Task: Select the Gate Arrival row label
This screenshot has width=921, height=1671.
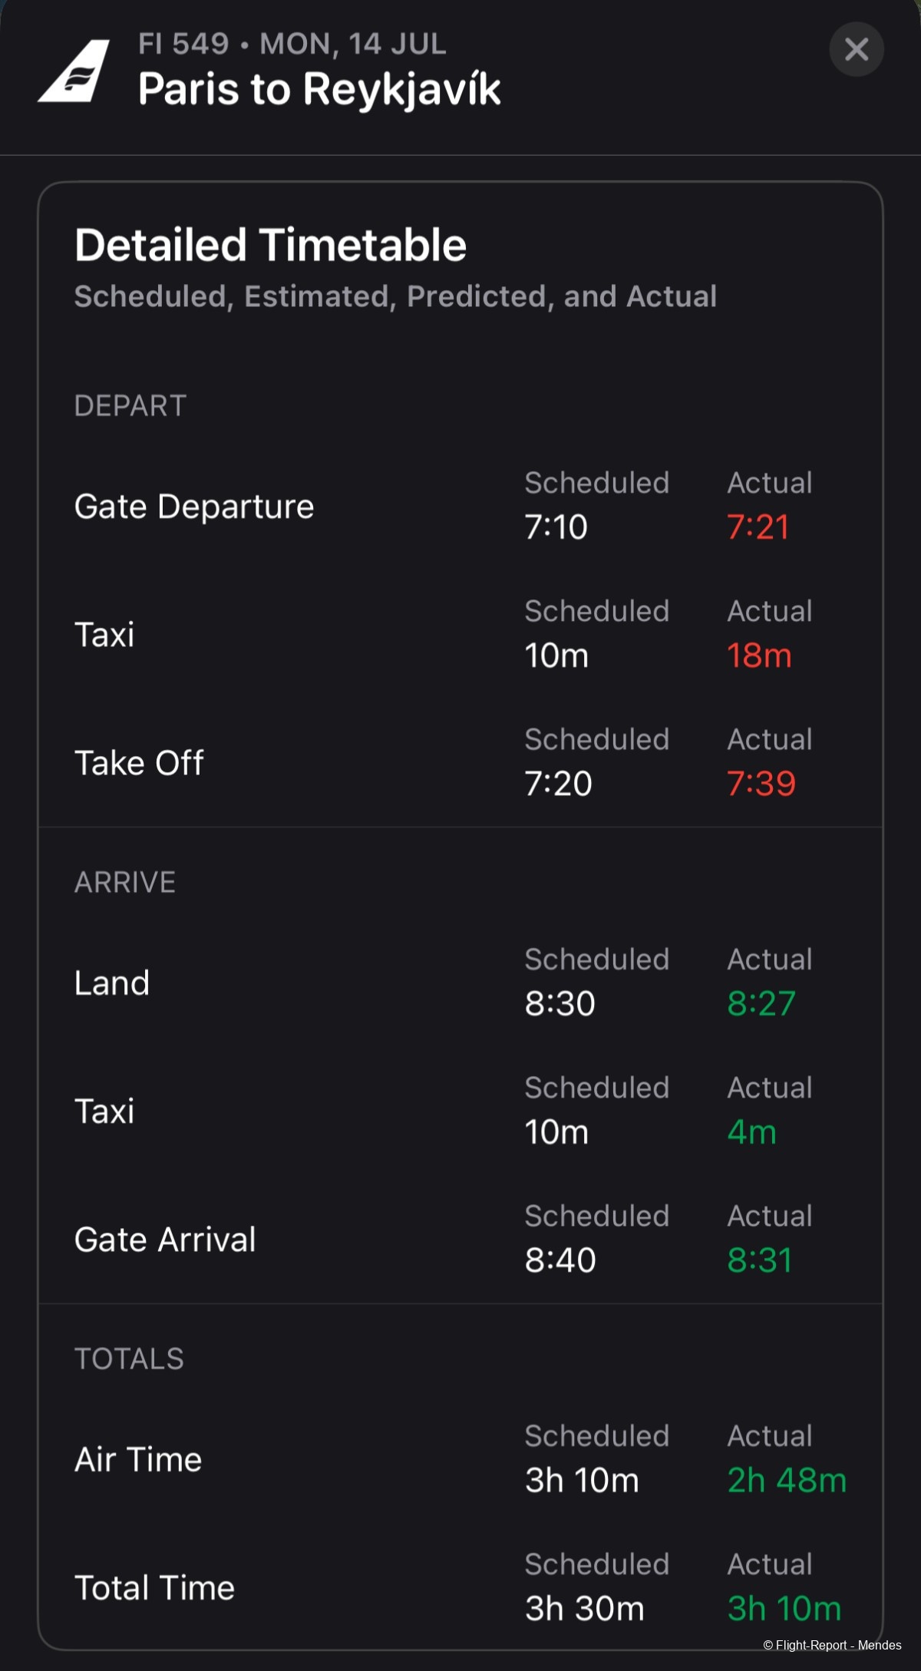Action: [x=165, y=1240]
